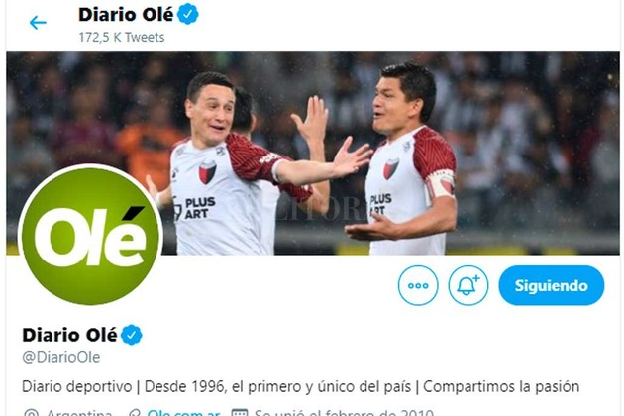Open the three-dots more options menu
Screen dimensions: 624x416
[418, 285]
